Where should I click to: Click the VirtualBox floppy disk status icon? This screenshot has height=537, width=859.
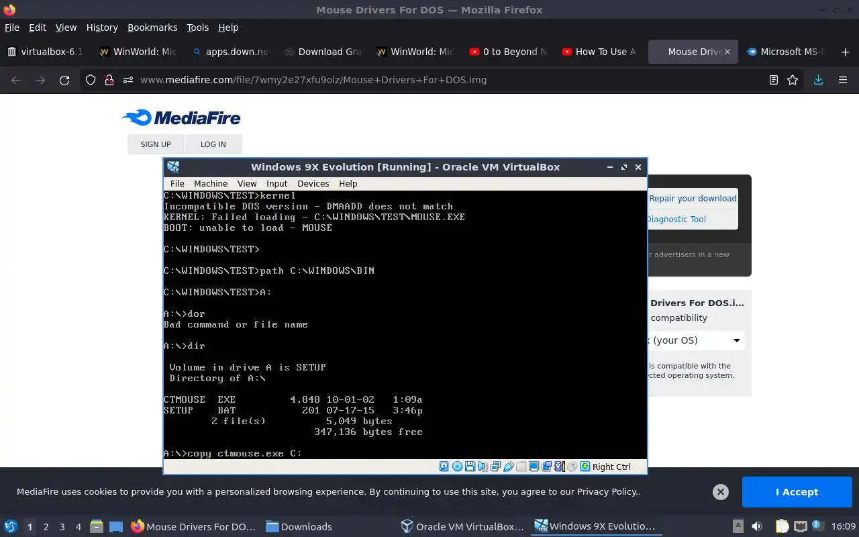click(x=470, y=467)
